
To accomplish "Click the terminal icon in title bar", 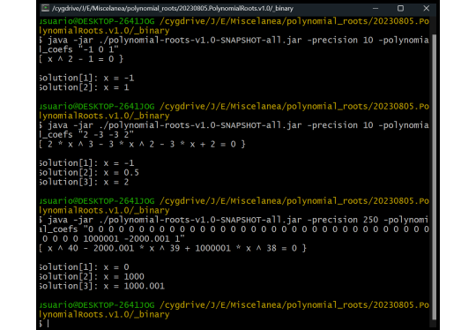I will 46,8.
